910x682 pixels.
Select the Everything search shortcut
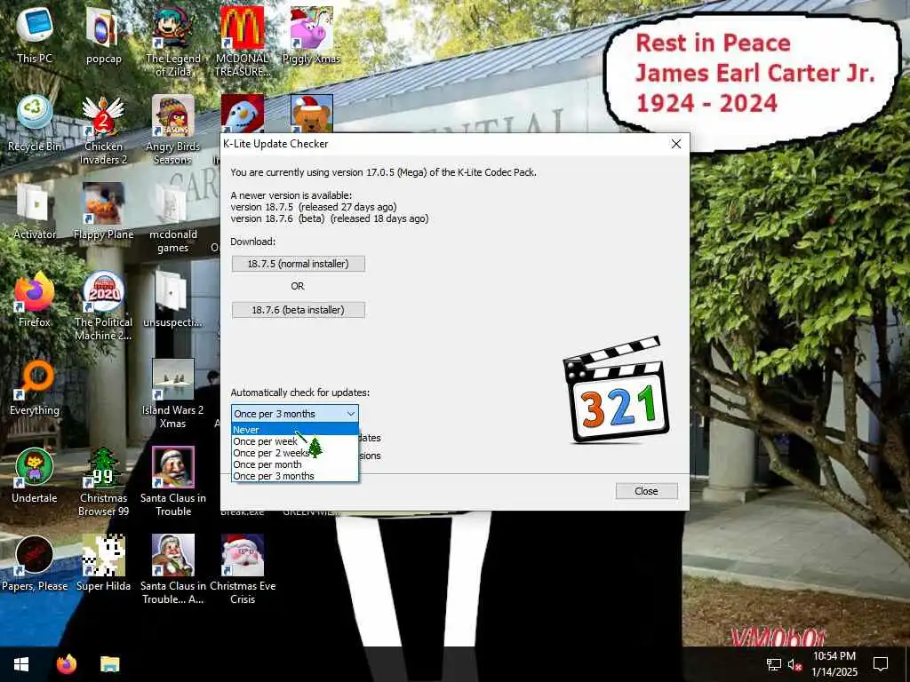(x=35, y=387)
